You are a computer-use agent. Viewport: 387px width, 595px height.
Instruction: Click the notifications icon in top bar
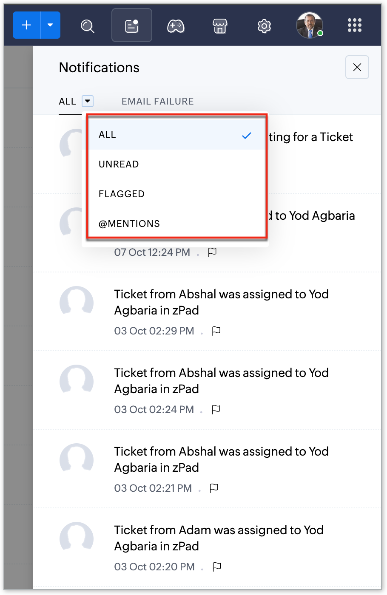(x=132, y=25)
